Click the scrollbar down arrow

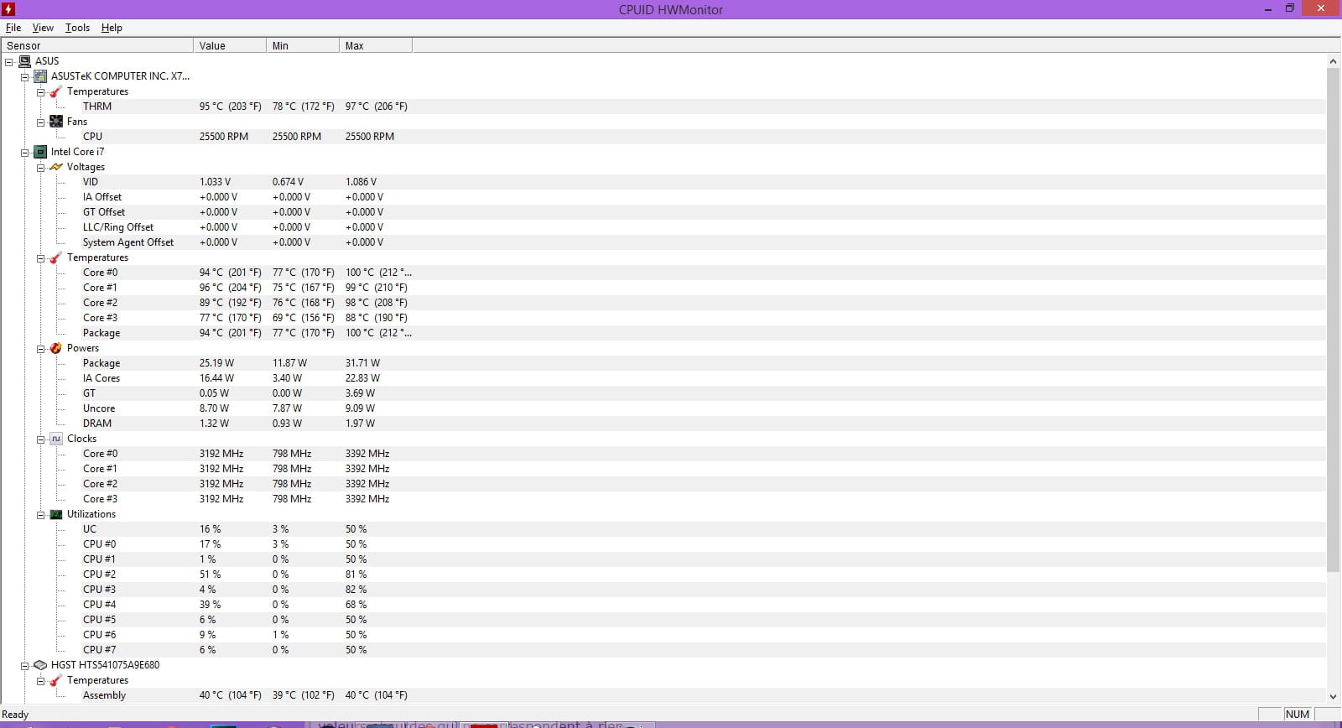pos(1333,696)
